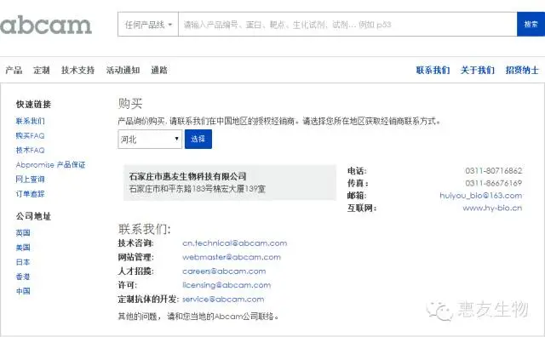Focus the product search input field

[347, 25]
